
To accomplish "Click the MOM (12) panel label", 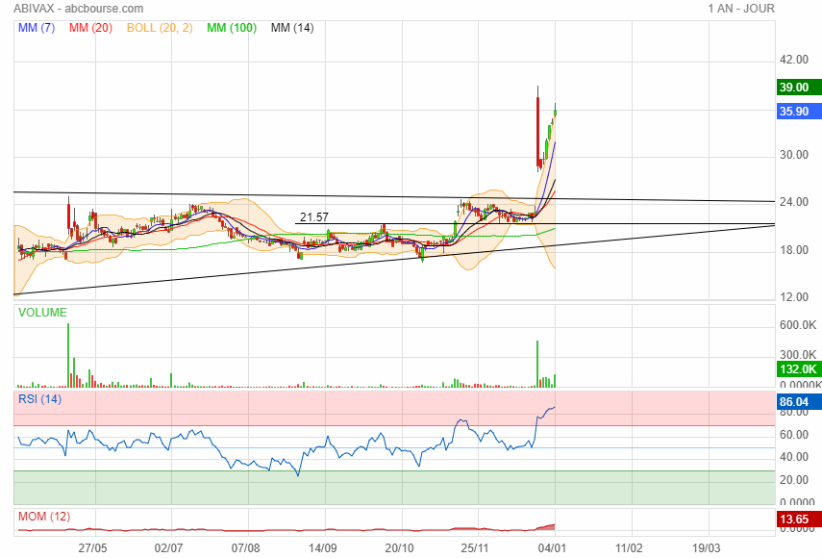I will [44, 517].
